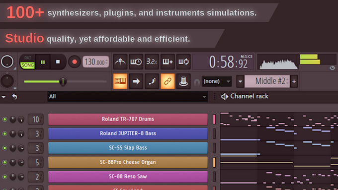This screenshot has width=338, height=190.
Task: Click the Channel rack title
Action: (x=249, y=96)
